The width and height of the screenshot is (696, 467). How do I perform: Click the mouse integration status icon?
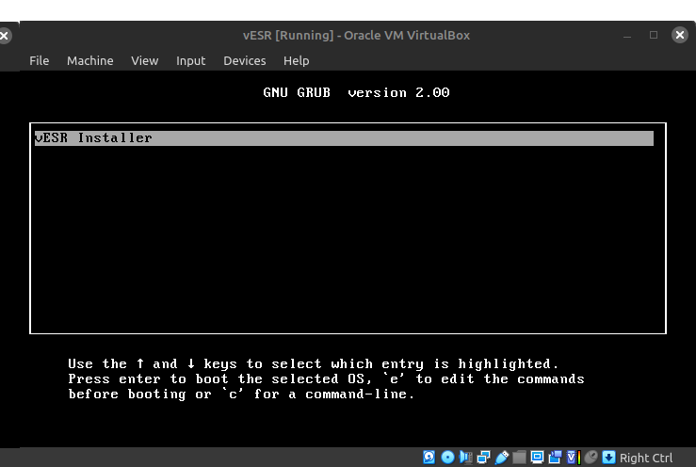591,457
